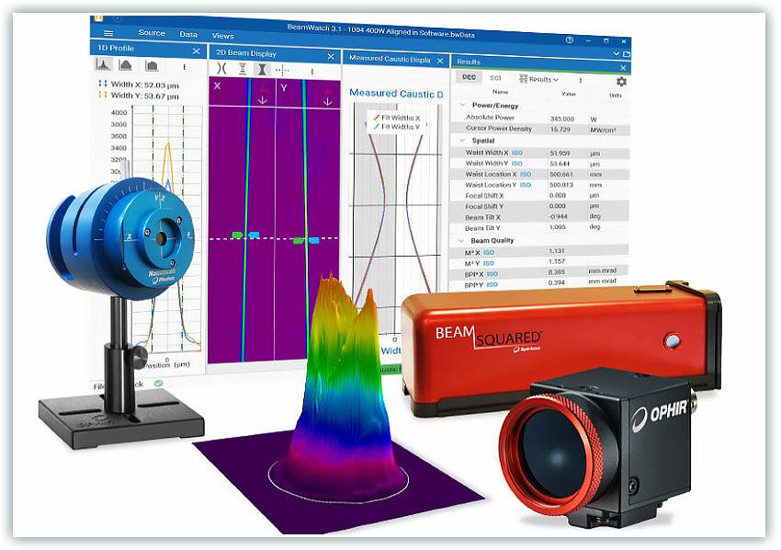Toggle SCI number format
The image size is (781, 550).
495,79
